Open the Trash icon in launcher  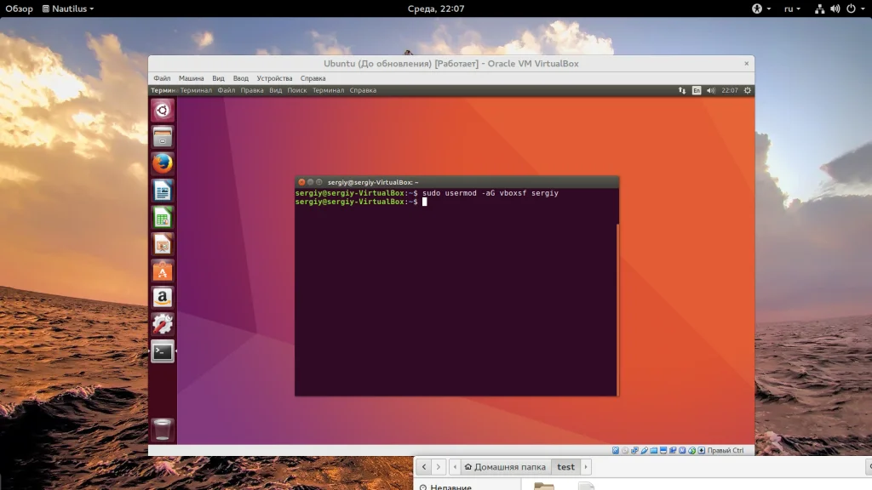tap(163, 430)
